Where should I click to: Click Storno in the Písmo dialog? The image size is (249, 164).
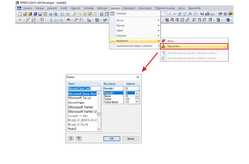pos(131,138)
